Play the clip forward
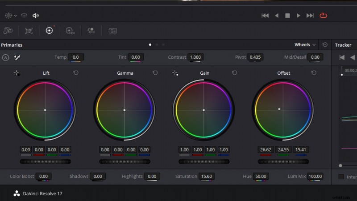 [x=298, y=16]
